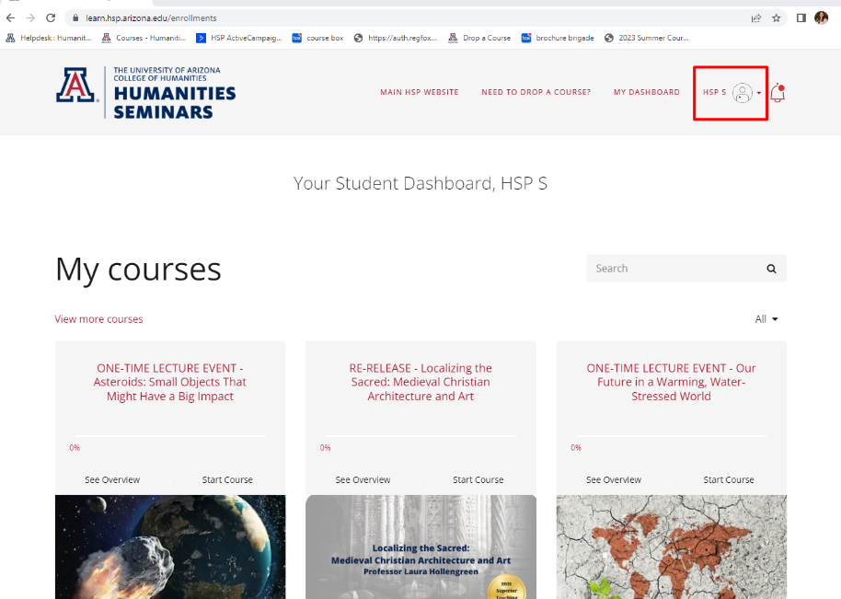Screen dimensions: 841x599
Task: Expand the HSP S account dropdown arrow
Action: [759, 93]
